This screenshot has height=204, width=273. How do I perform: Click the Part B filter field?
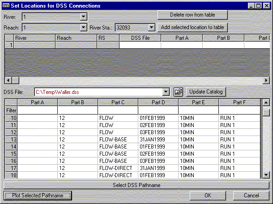(x=77, y=110)
